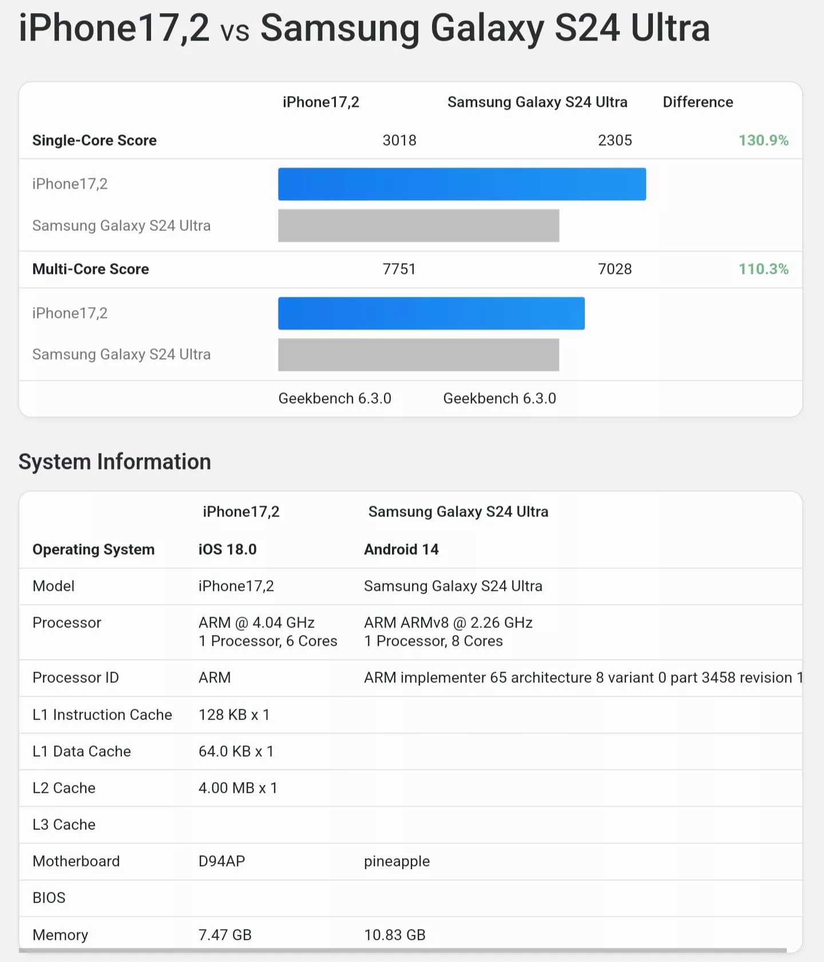Click the D94AP motherboard value
The image size is (824, 962).
click(221, 861)
